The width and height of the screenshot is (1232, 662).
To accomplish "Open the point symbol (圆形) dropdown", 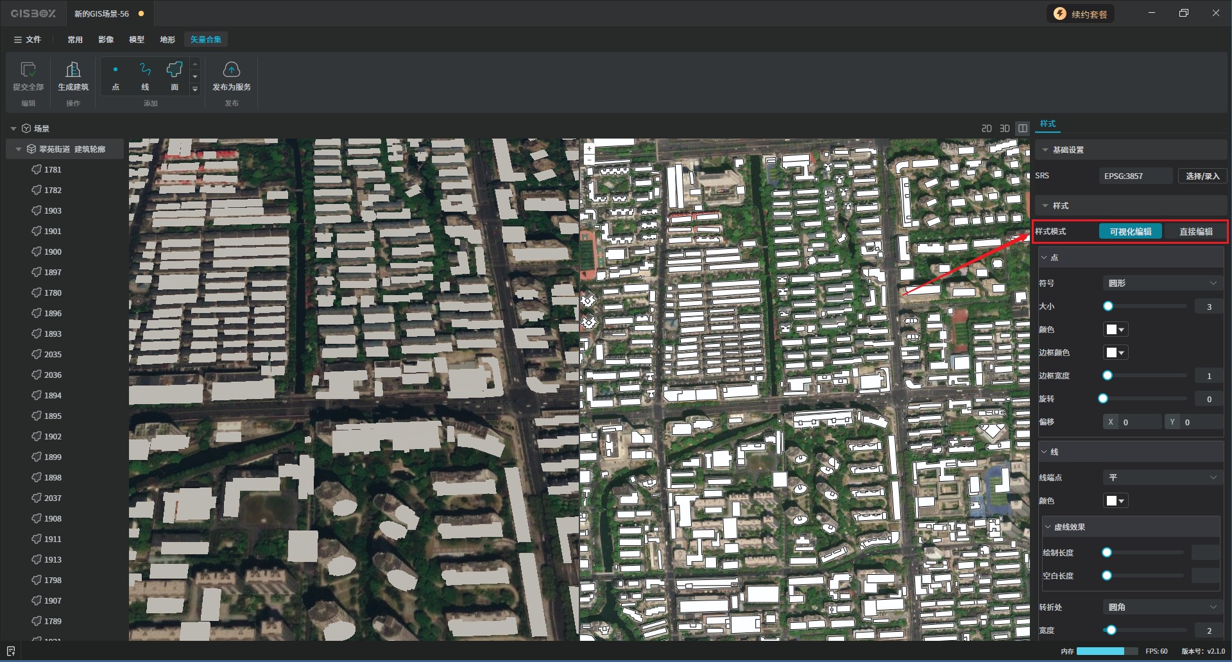I will coord(1162,283).
